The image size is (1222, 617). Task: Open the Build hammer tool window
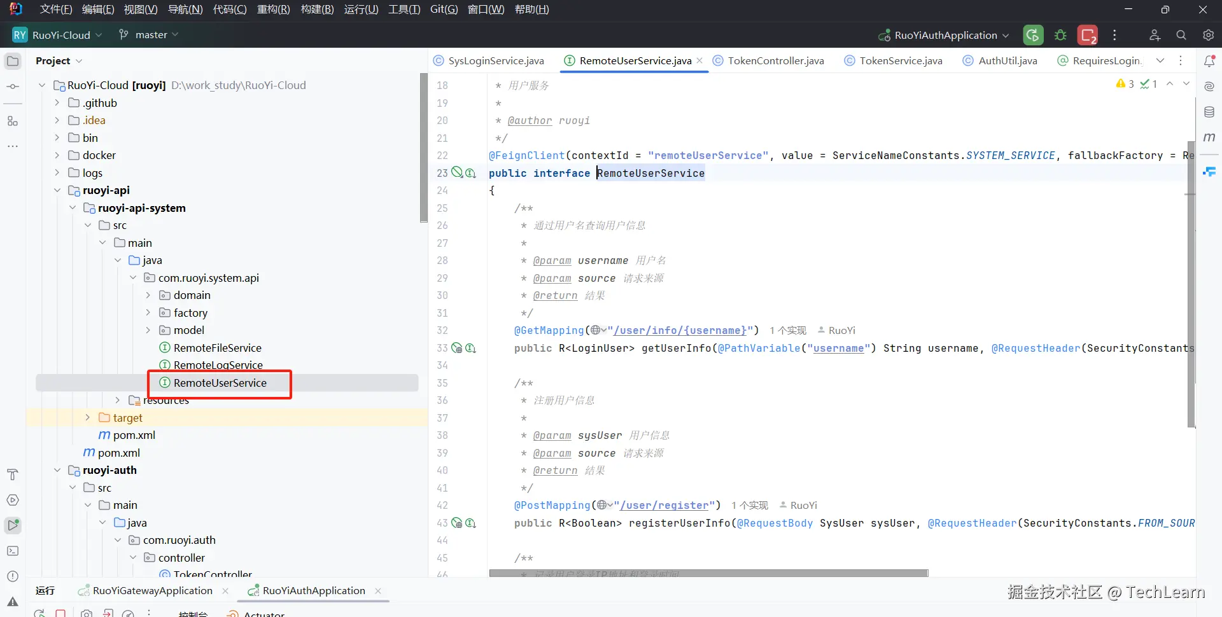click(13, 475)
